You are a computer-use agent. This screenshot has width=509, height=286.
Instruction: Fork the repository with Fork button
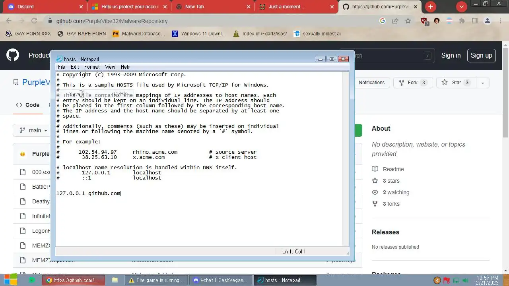[x=412, y=83]
